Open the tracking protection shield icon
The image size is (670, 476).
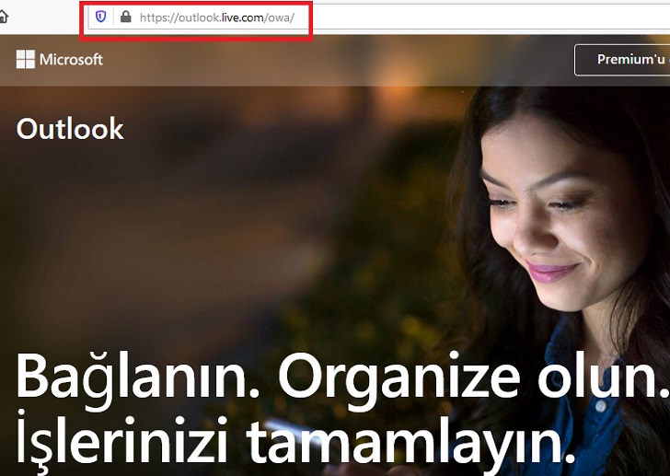100,17
